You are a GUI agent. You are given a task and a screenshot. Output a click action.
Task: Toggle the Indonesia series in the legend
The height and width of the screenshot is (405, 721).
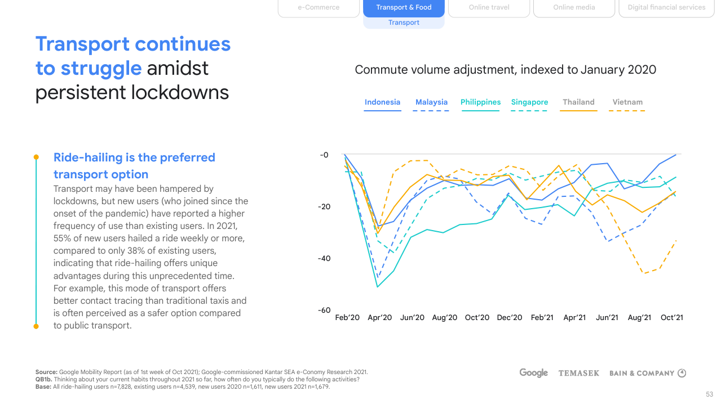click(382, 102)
